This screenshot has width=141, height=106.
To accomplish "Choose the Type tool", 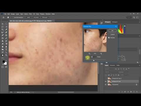I will pyautogui.click(x=6, y=49).
